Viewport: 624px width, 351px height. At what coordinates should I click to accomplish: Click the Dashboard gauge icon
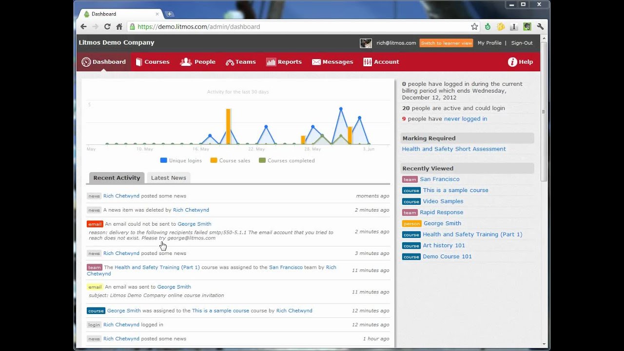[86, 62]
